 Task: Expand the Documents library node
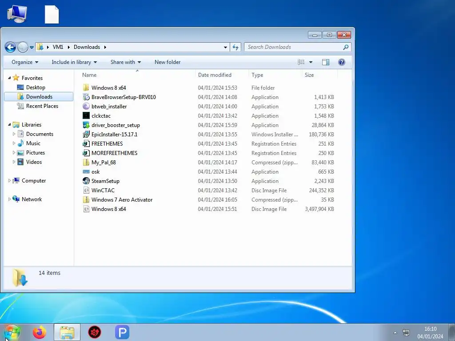point(14,134)
